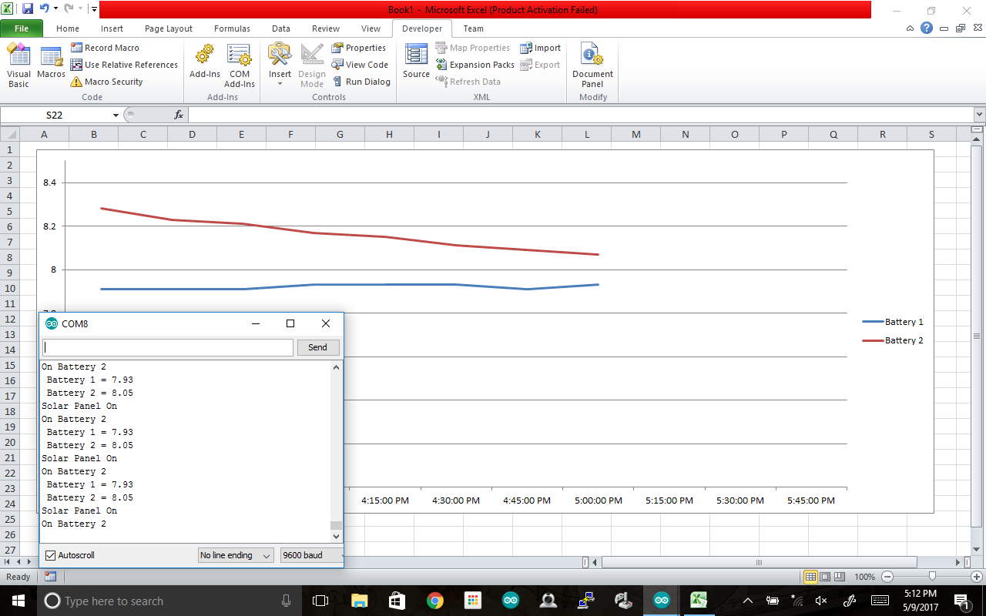Switch to the Team tab
The width and height of the screenshot is (986, 616).
click(474, 28)
